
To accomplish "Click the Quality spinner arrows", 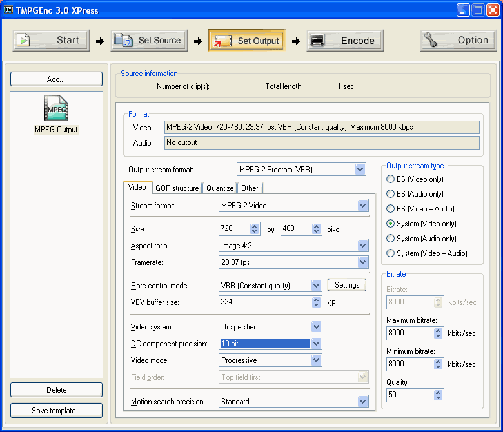I will coord(439,395).
